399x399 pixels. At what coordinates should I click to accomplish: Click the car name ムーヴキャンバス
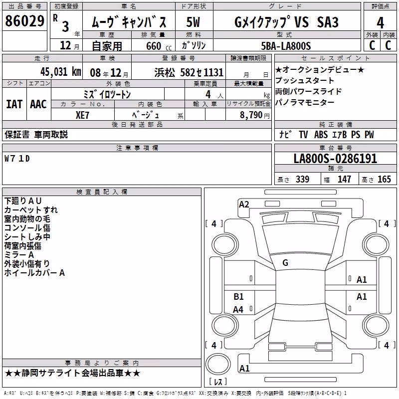point(129,22)
